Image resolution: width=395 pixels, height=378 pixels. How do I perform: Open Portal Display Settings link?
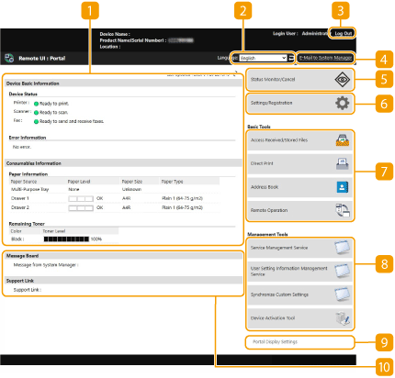coord(275,342)
